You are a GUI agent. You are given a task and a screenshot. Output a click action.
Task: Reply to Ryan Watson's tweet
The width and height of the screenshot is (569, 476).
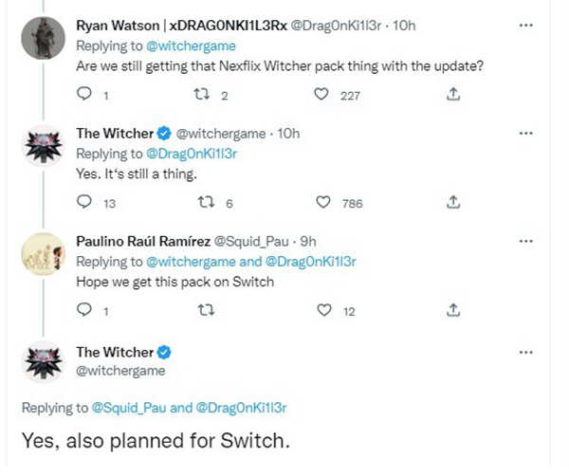click(x=84, y=94)
